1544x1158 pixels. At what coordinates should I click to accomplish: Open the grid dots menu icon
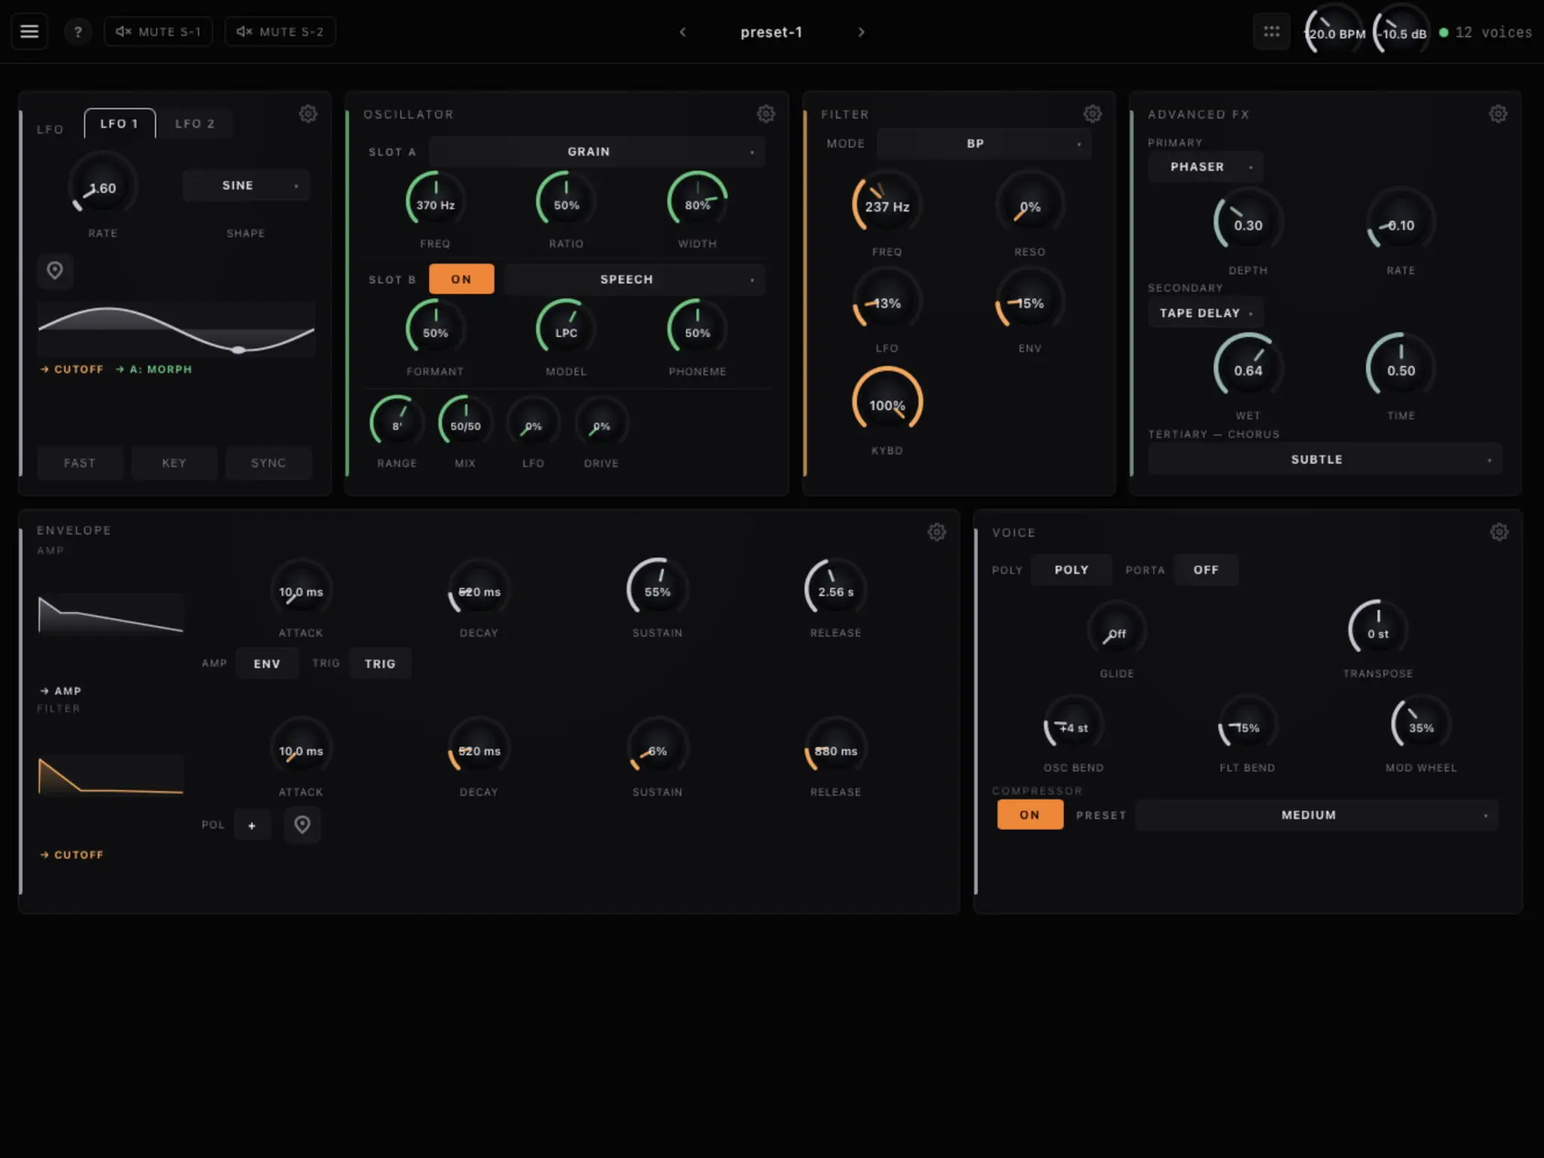tap(1272, 32)
